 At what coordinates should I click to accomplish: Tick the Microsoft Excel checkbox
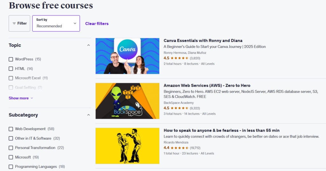tap(11, 78)
